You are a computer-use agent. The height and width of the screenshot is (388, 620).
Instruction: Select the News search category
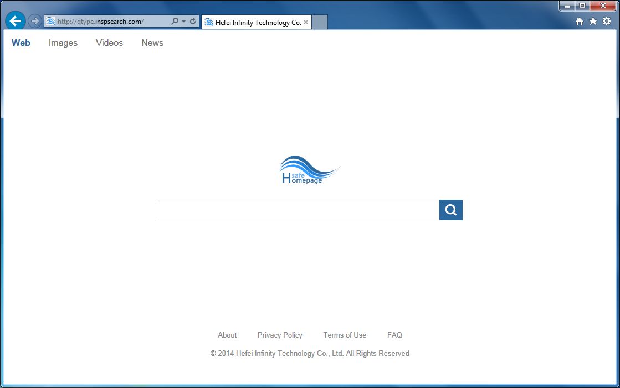[x=152, y=43]
